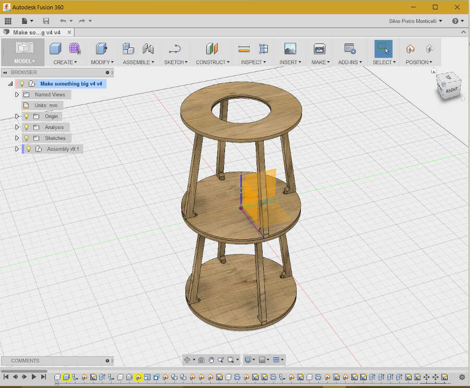Viewport: 470px width, 388px height.
Task: Undo the last action
Action: (x=63, y=21)
